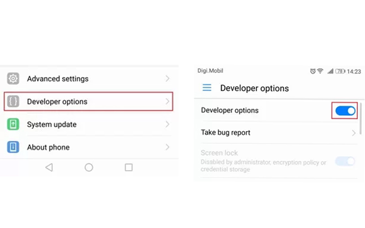Click the green System update icon

pyautogui.click(x=13, y=124)
